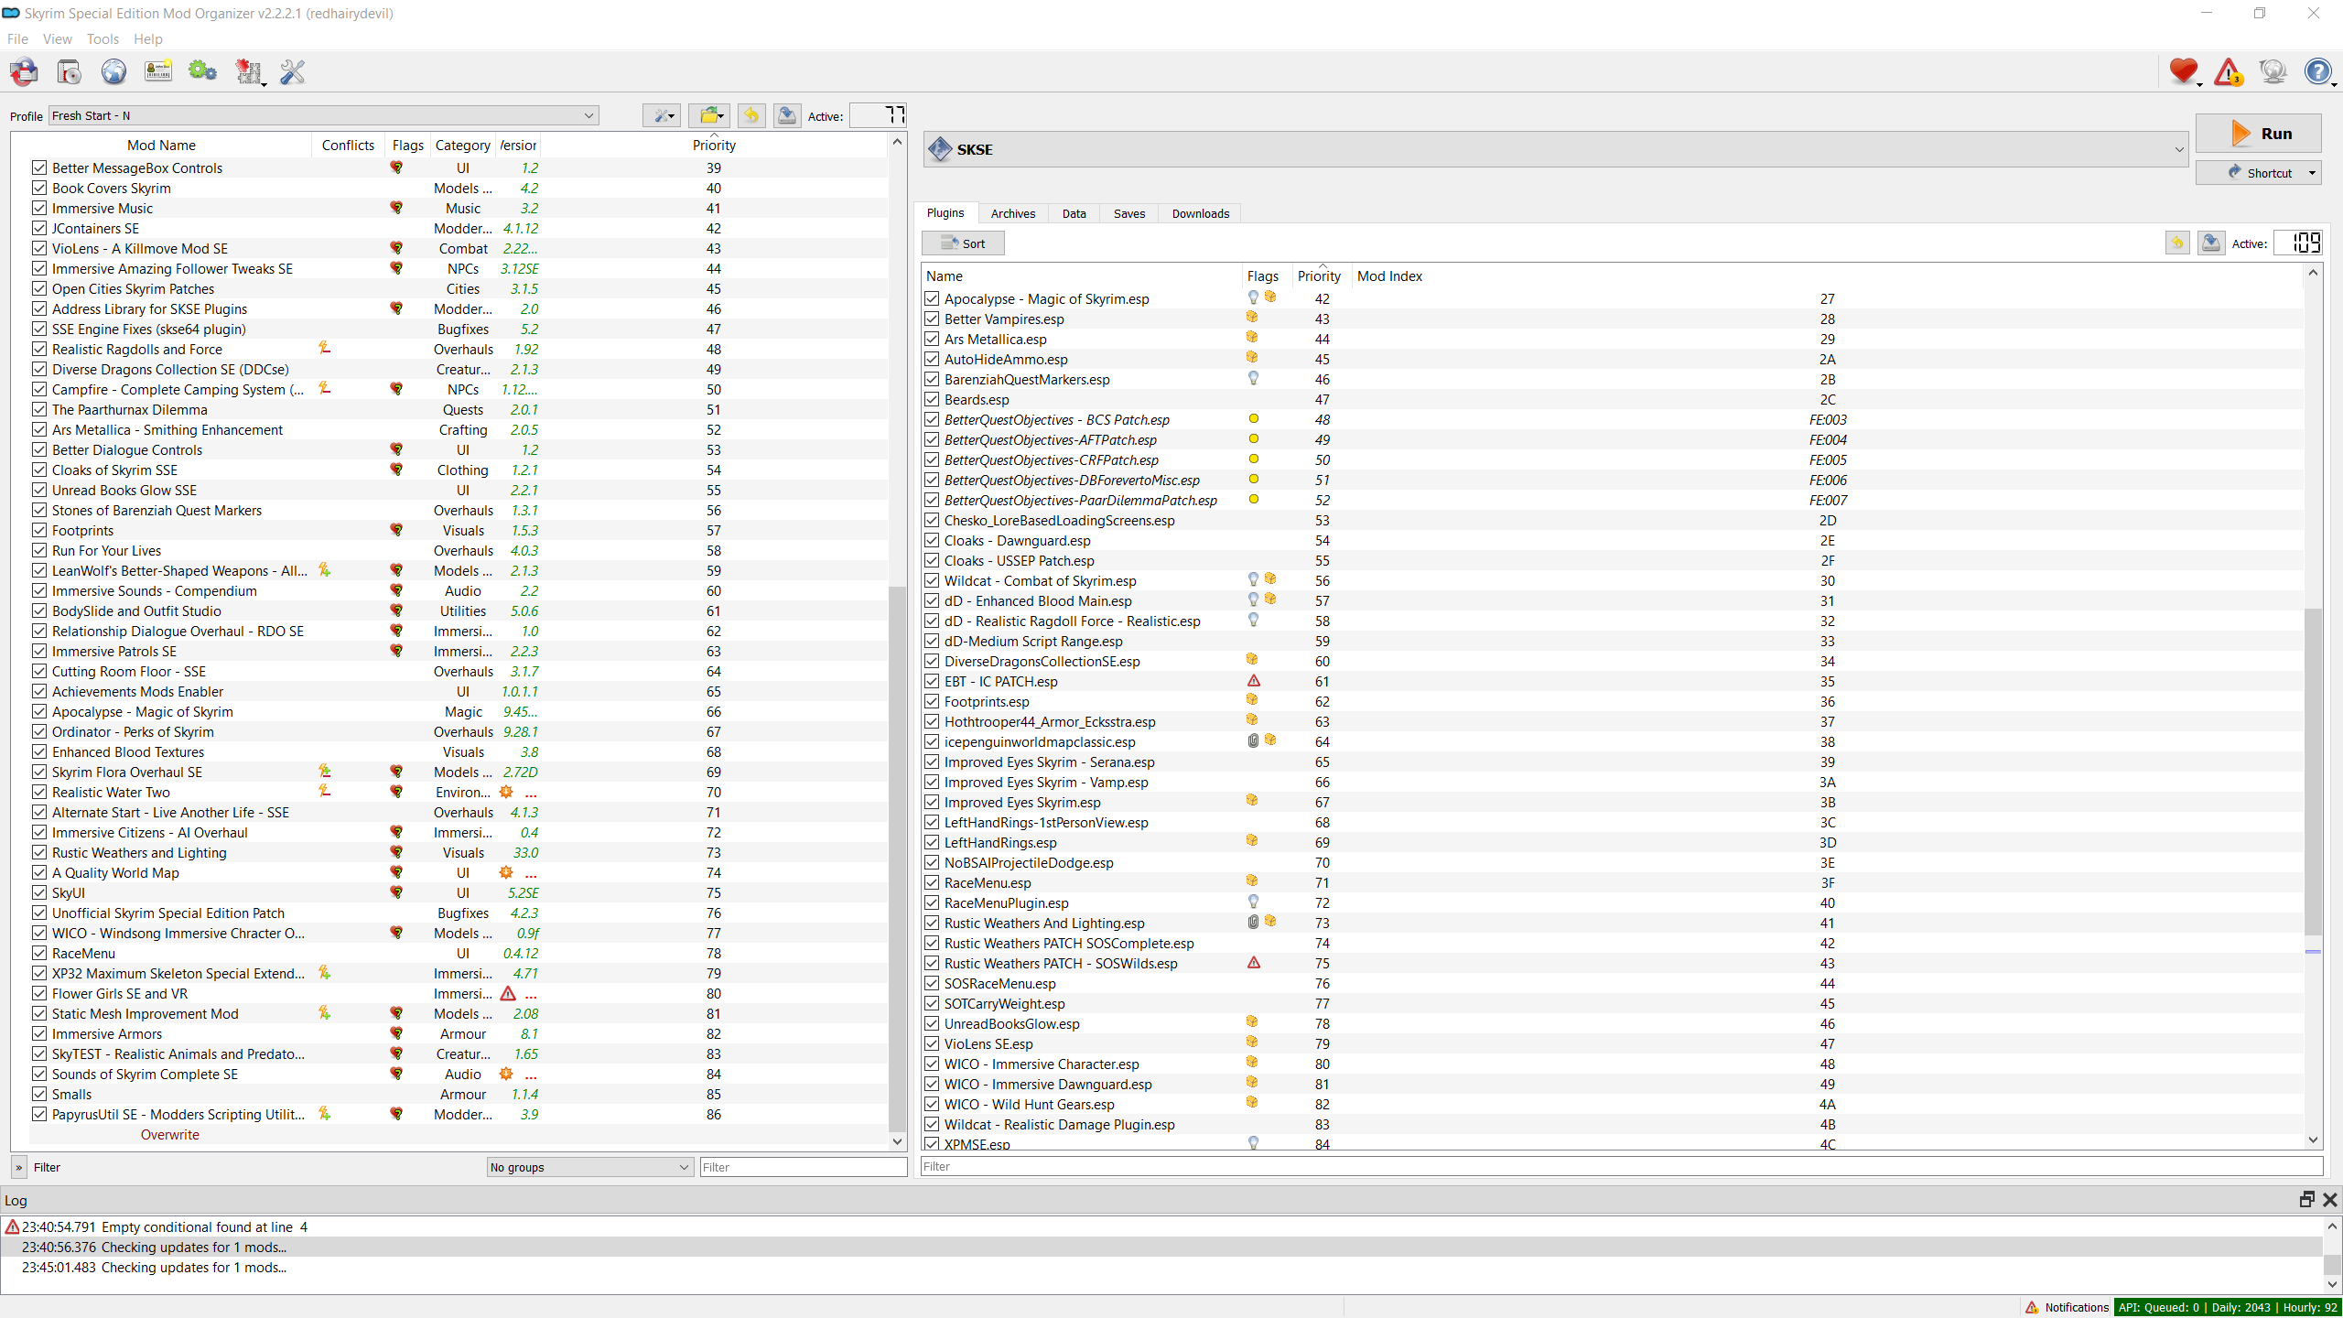Open the Executables green gears icon
The image size is (2343, 1318).
202,71
